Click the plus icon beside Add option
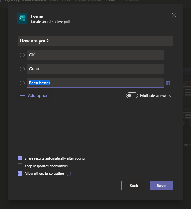This screenshot has width=191, height=209. click(x=22, y=95)
